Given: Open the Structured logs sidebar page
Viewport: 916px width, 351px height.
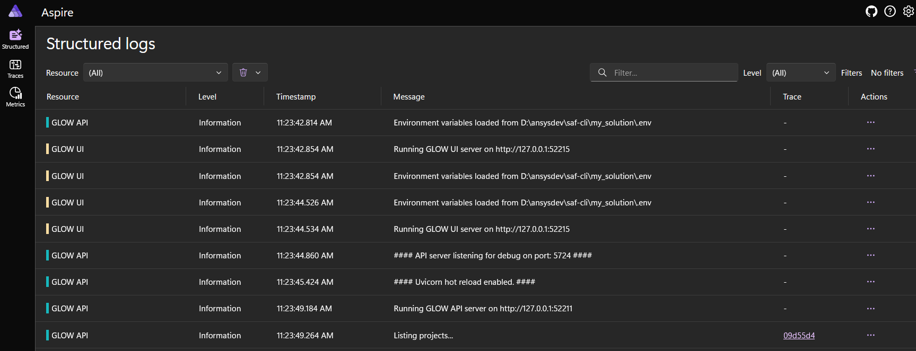Looking at the screenshot, I should pos(15,39).
